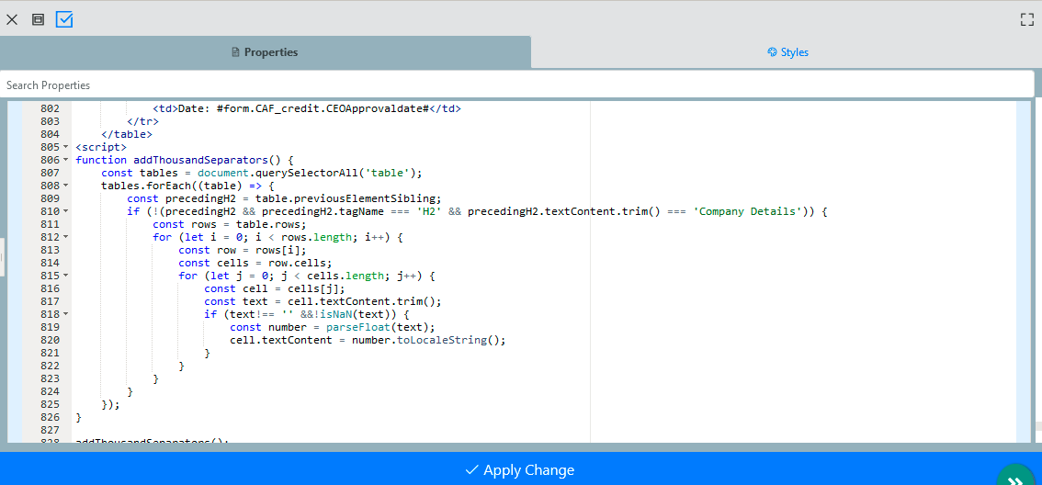This screenshot has height=485, width=1042.
Task: Fold the tables.forEach block at line 808
Action: coord(67,186)
